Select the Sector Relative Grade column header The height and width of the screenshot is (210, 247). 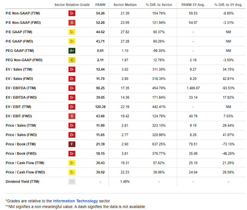pyautogui.click(x=72, y=5)
